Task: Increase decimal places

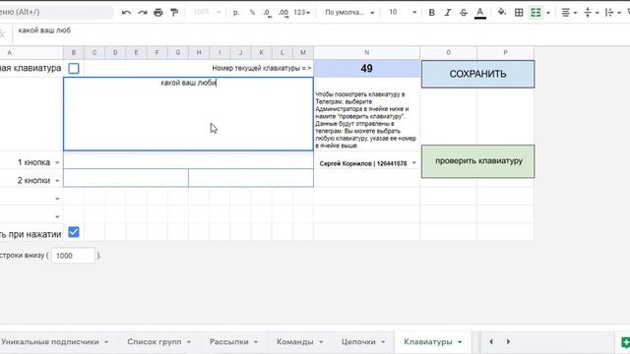Action: point(283,13)
